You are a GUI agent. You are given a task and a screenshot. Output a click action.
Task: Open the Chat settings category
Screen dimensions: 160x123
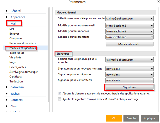[x=14, y=106]
